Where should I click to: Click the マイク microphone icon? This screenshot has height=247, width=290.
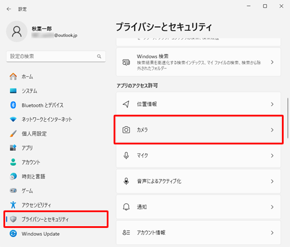click(126, 155)
